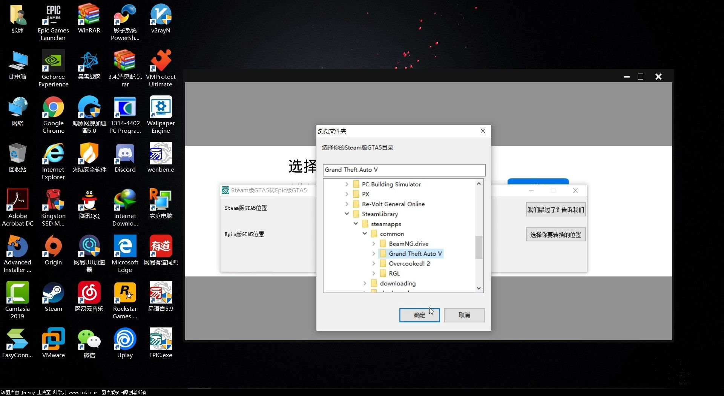Launch the v2rayN desktop icon
Viewport: 724px width, 396px height.
[x=161, y=19]
